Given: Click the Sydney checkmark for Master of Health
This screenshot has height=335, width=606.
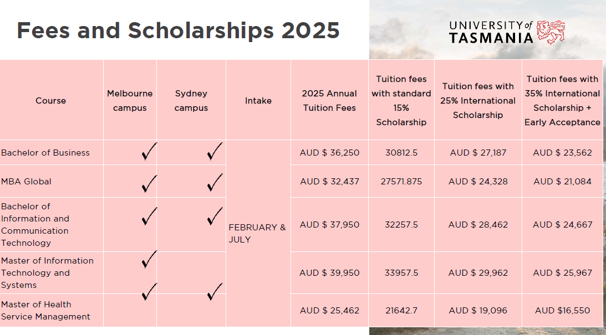Looking at the screenshot, I should (x=214, y=291).
